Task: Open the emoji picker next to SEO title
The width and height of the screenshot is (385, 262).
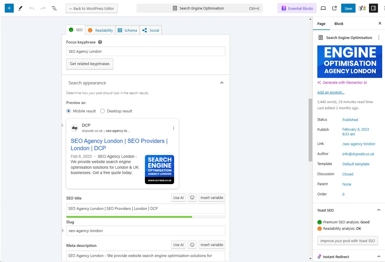Action: 192,198
